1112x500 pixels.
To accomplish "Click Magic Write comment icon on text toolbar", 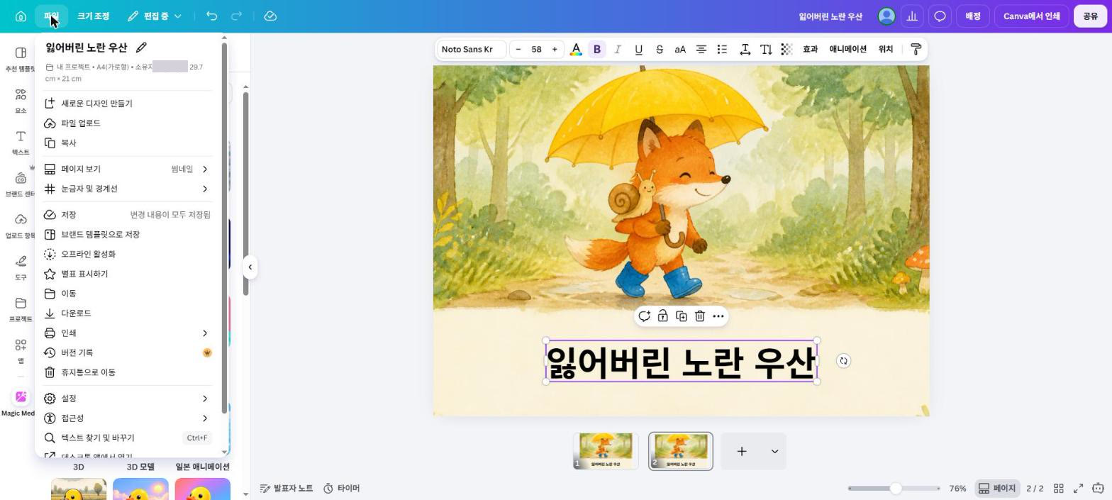I will (x=644, y=316).
